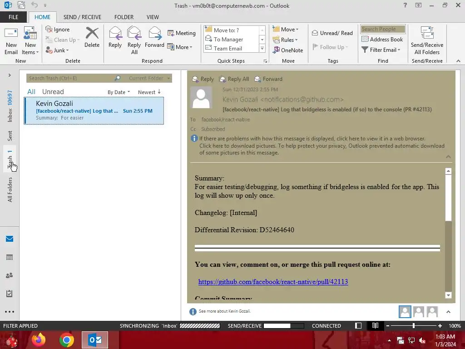Select To Manager quick step

tap(232, 39)
